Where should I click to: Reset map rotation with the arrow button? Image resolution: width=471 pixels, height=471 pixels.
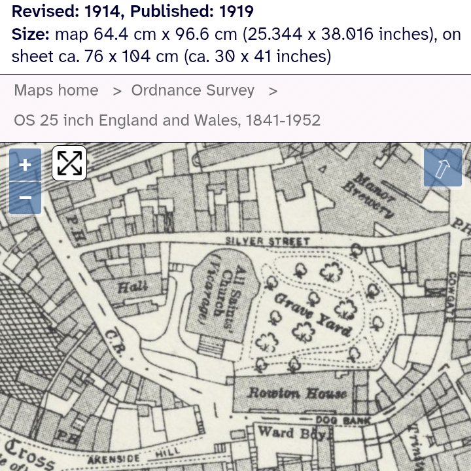(443, 167)
